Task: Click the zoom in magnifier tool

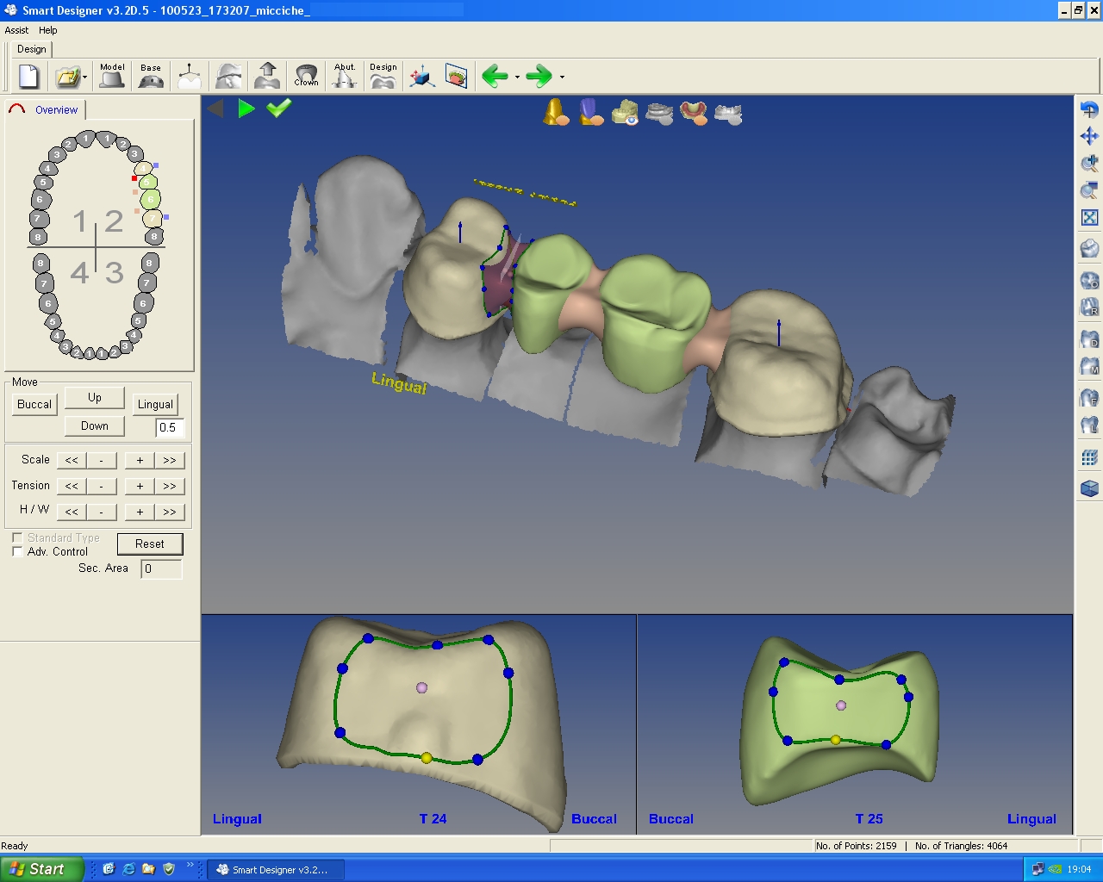Action: pos(1089,163)
